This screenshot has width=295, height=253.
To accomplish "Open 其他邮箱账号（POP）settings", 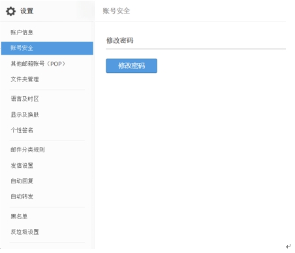I will (38, 64).
